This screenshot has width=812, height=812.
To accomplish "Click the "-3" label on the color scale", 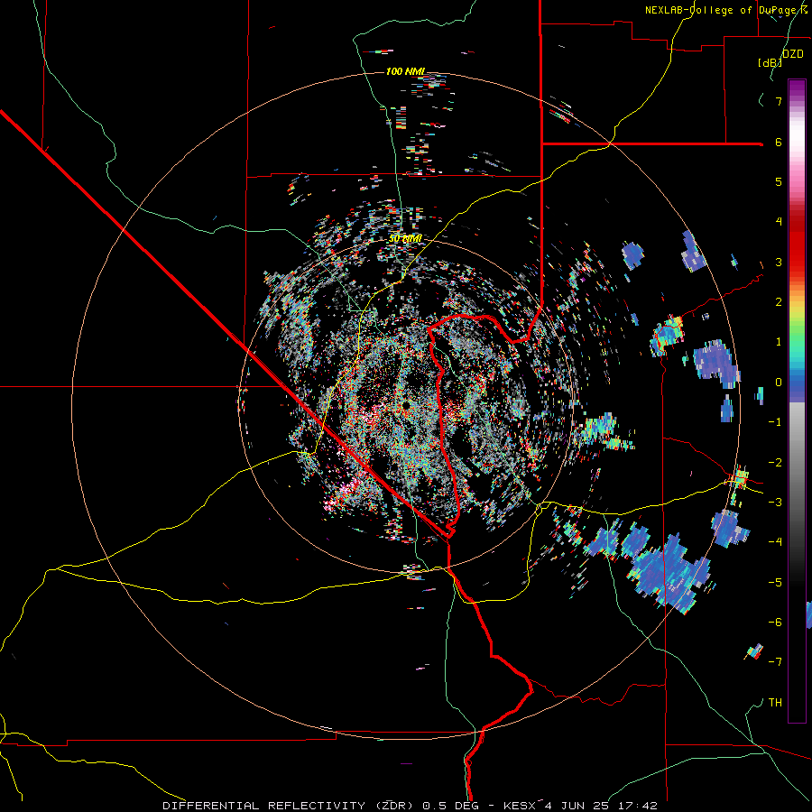I will [775, 503].
